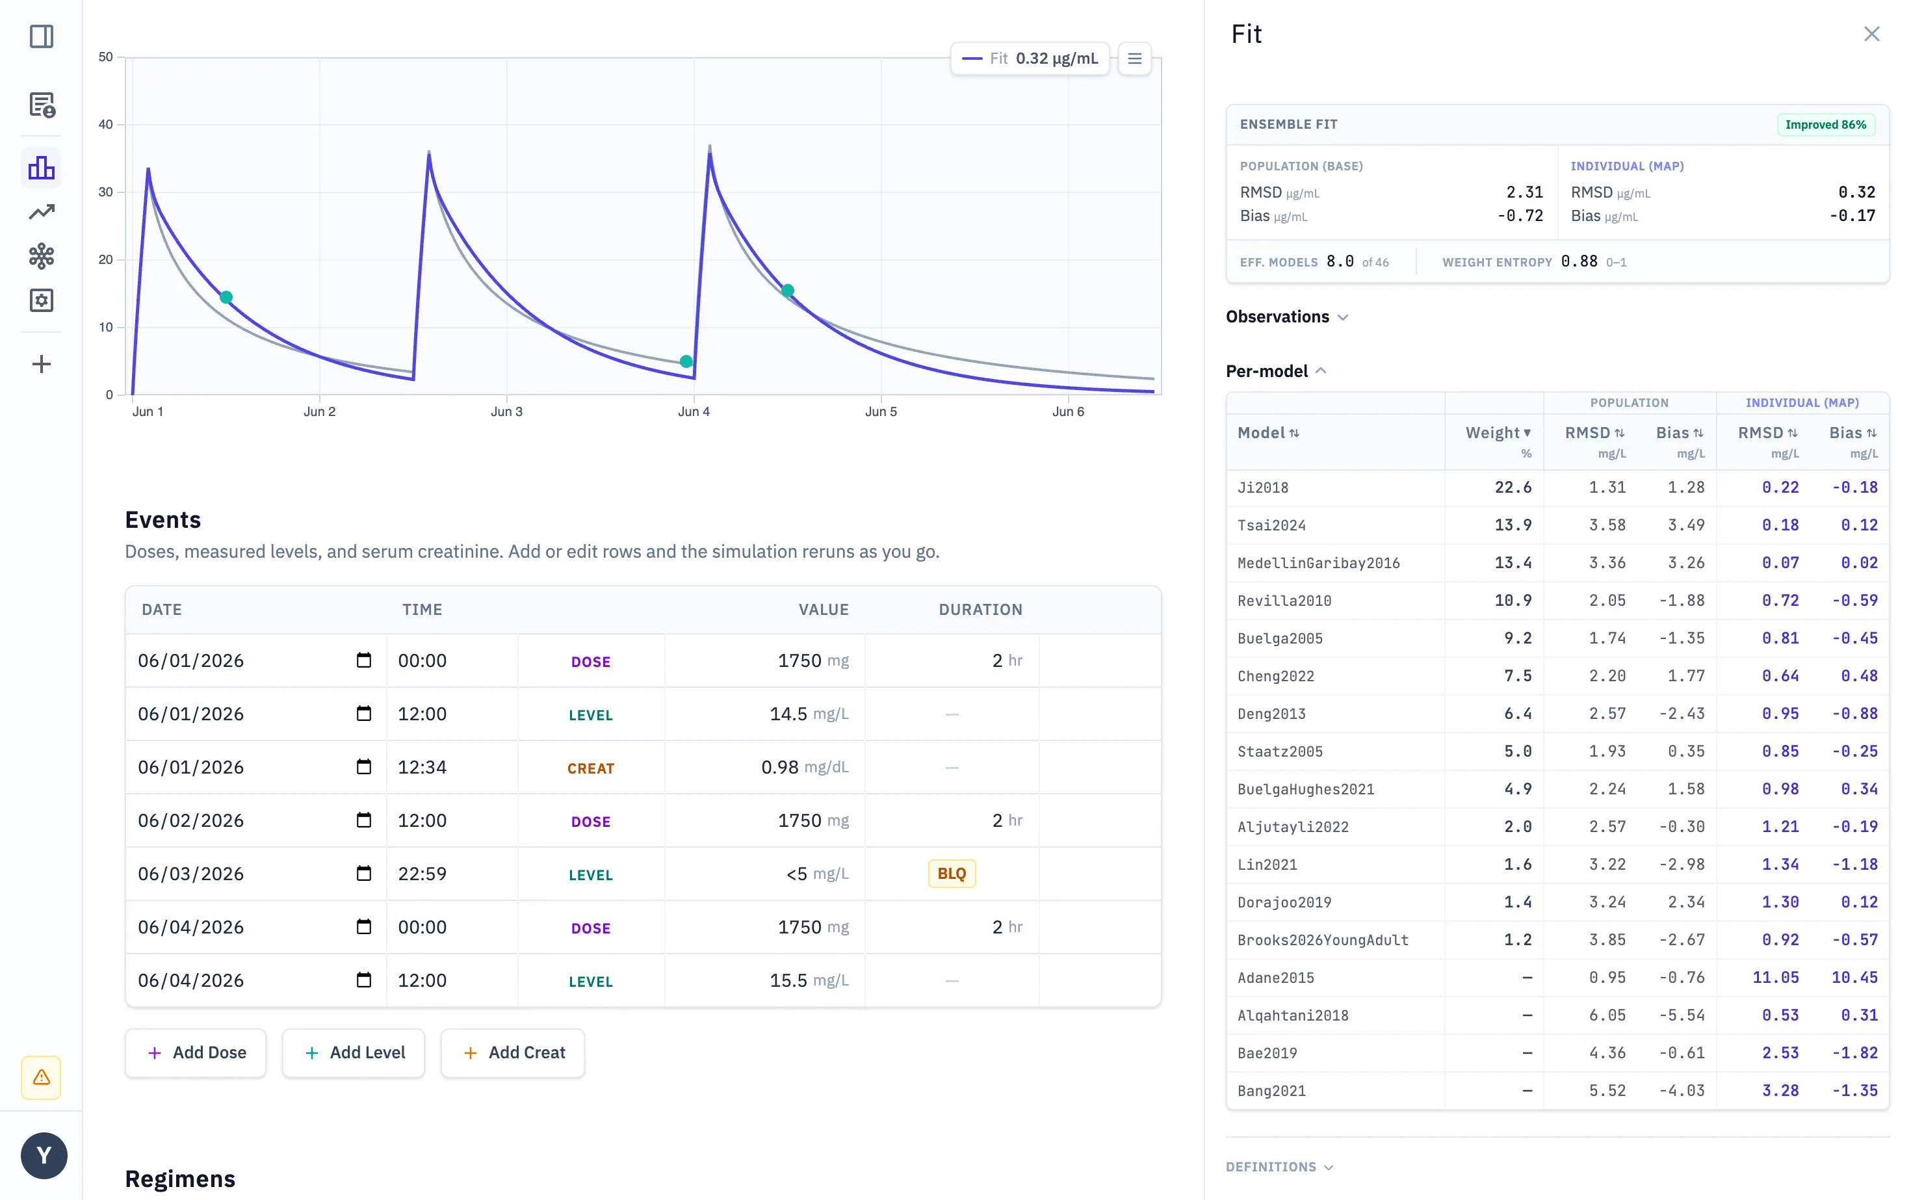The width and height of the screenshot is (1911, 1200).
Task: Select the Lin2021 model row
Action: 1557,865
